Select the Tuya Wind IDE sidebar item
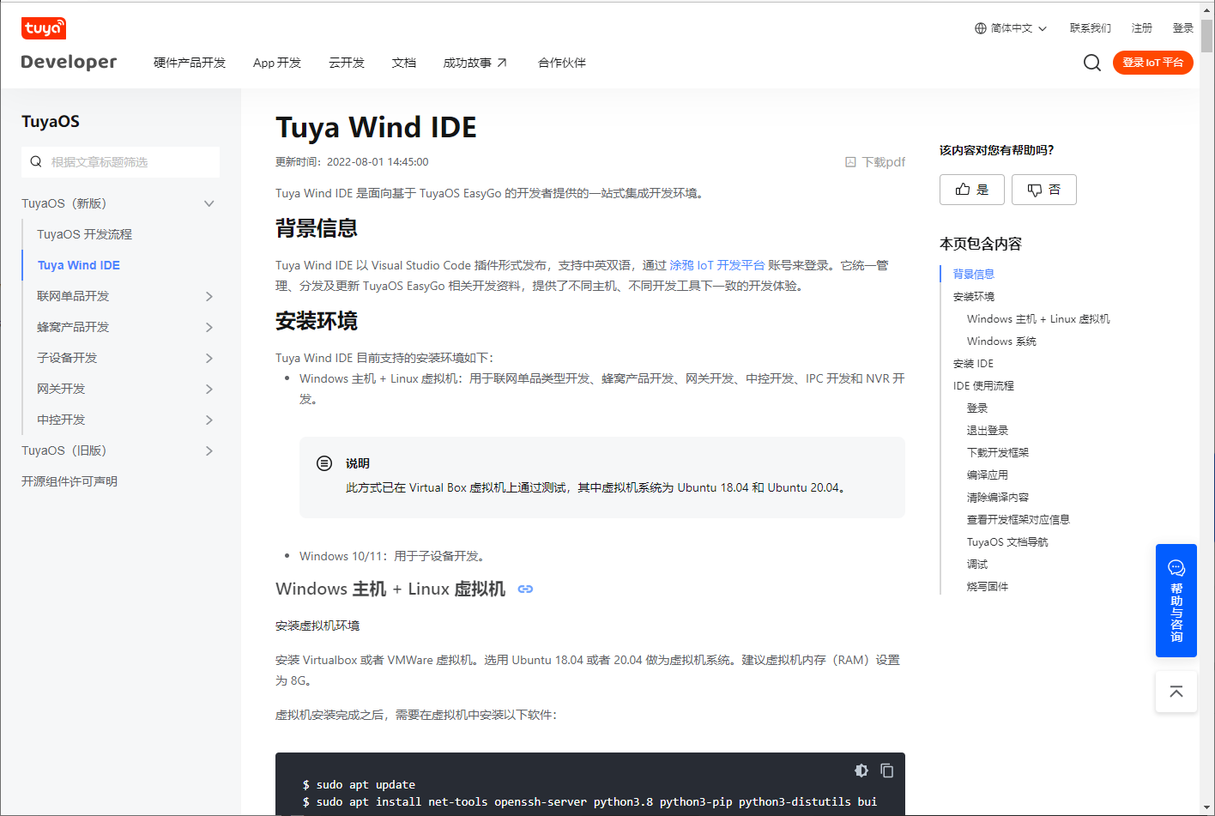Viewport: 1215px width, 816px height. (x=78, y=264)
